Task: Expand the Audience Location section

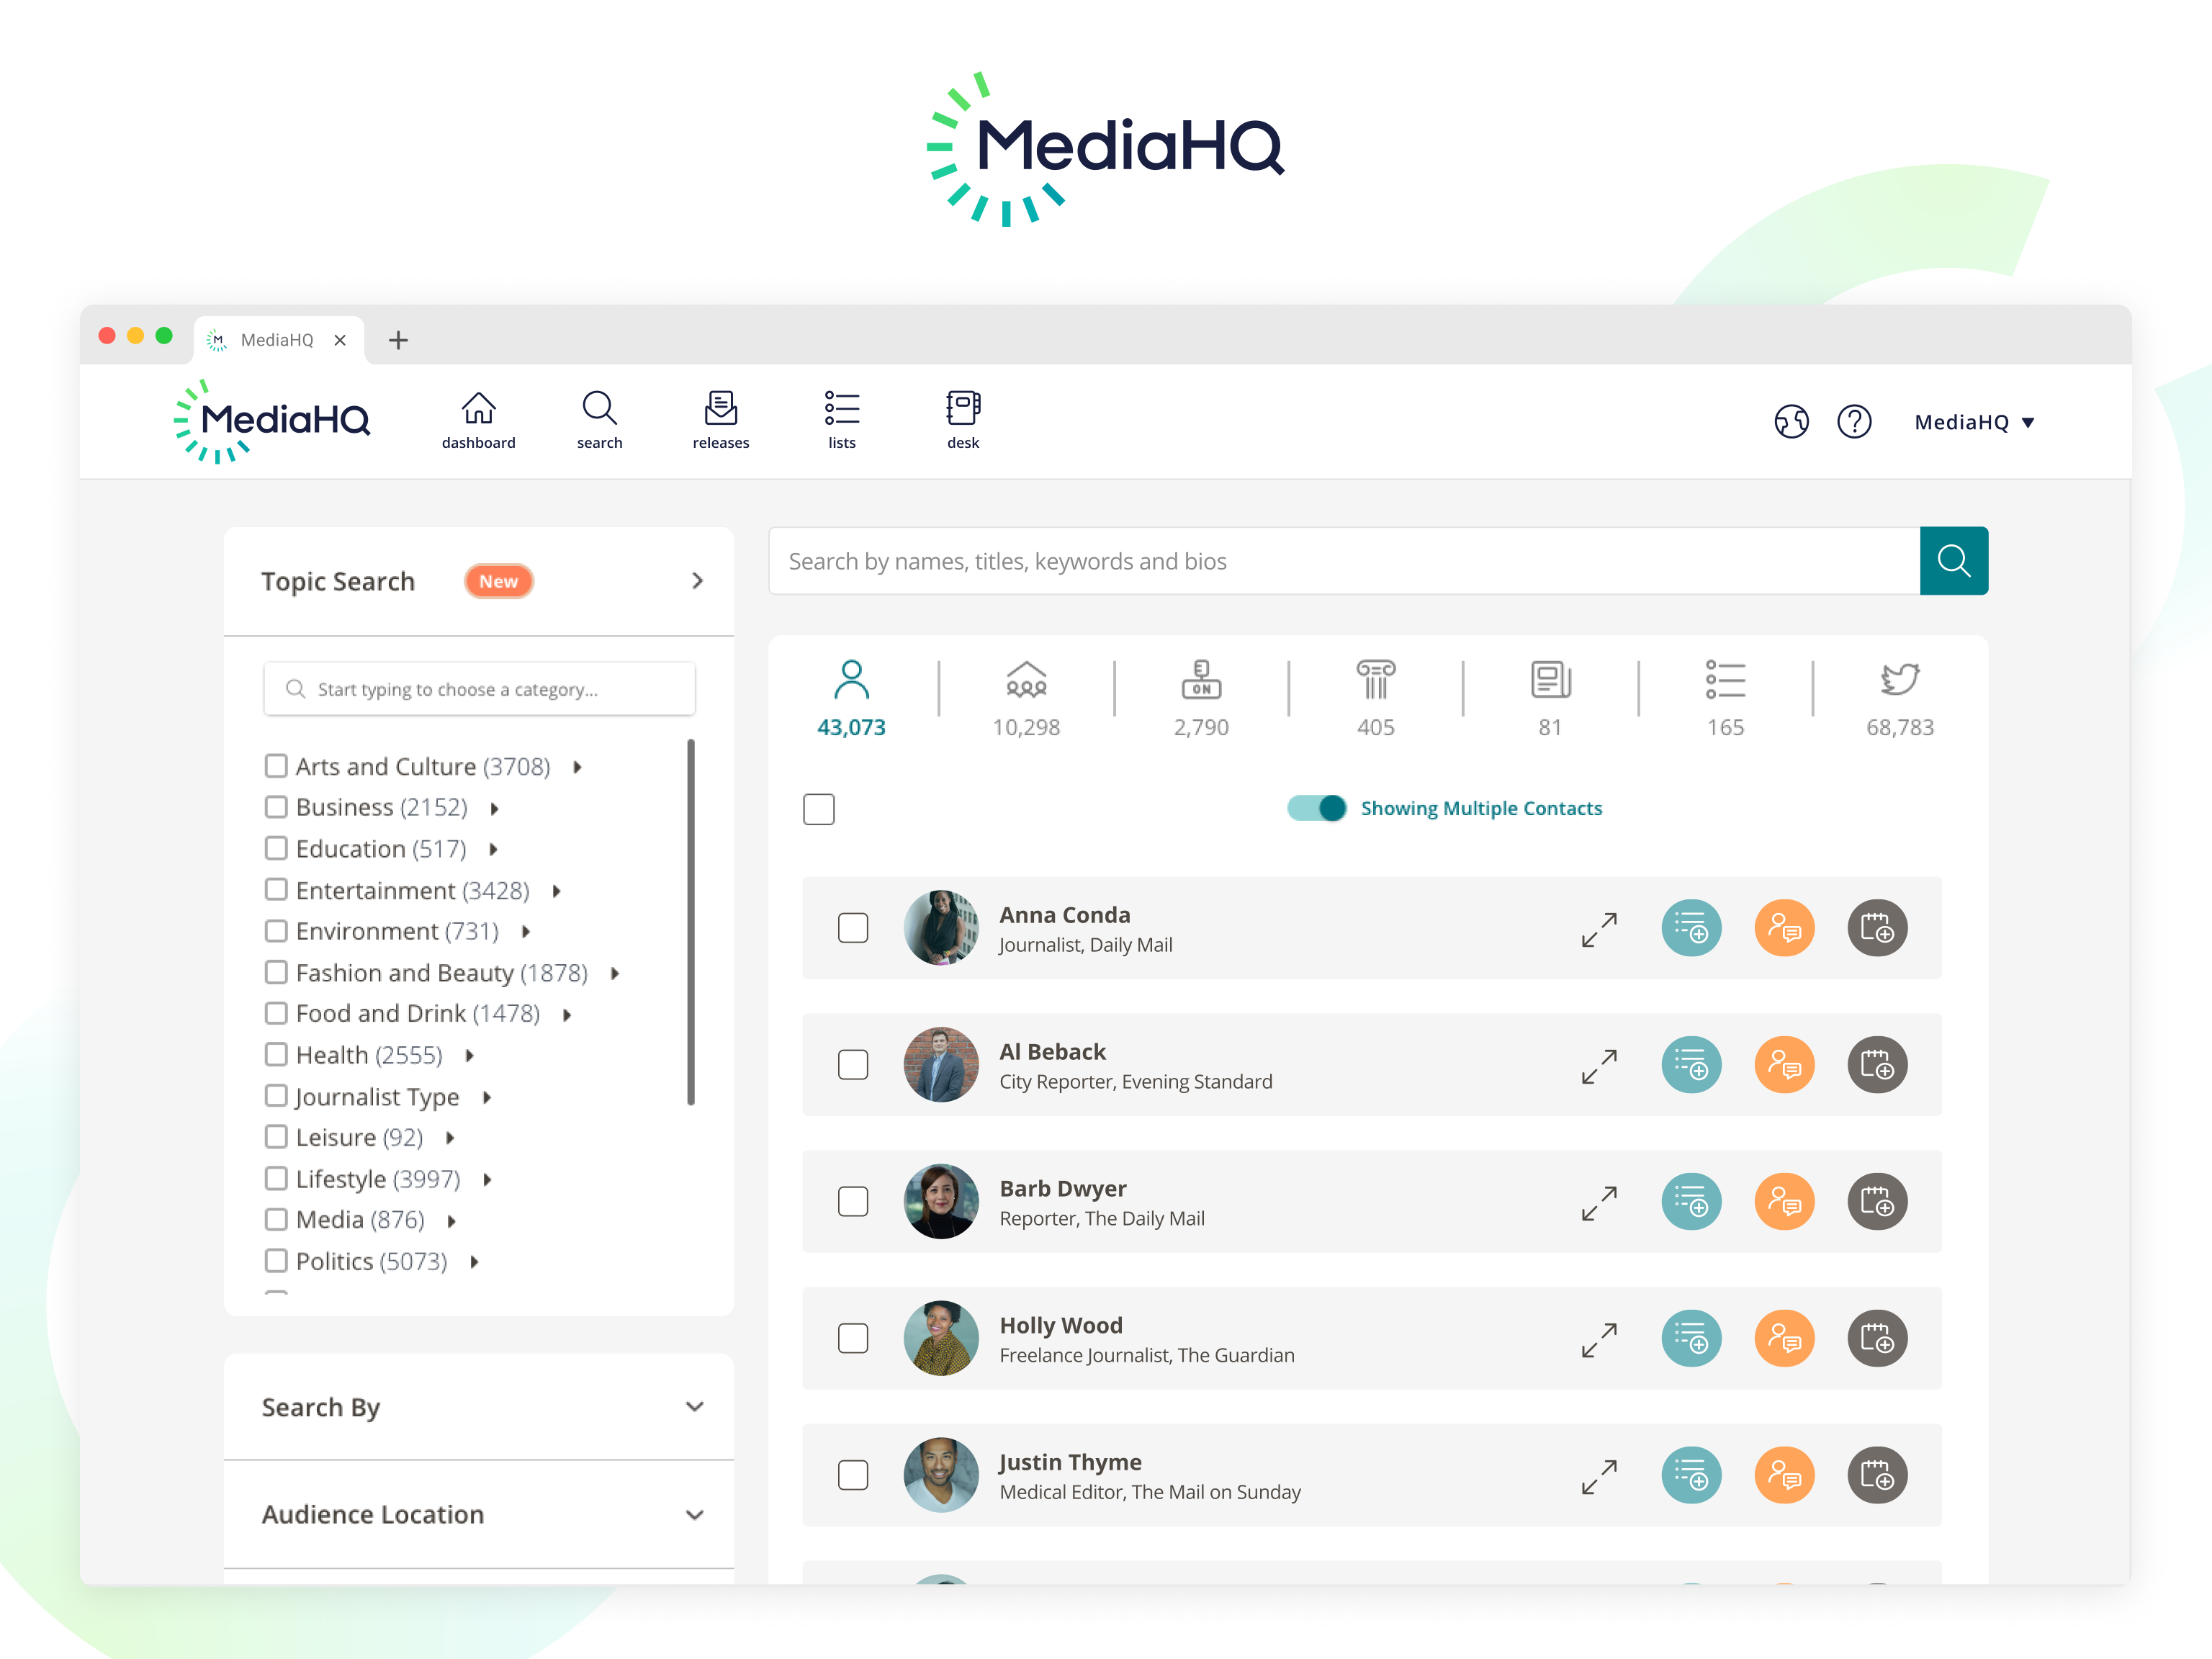Action: tap(695, 1515)
